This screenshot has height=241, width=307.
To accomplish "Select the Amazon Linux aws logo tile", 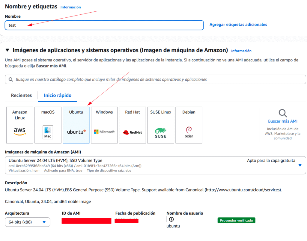I will click(x=20, y=125).
